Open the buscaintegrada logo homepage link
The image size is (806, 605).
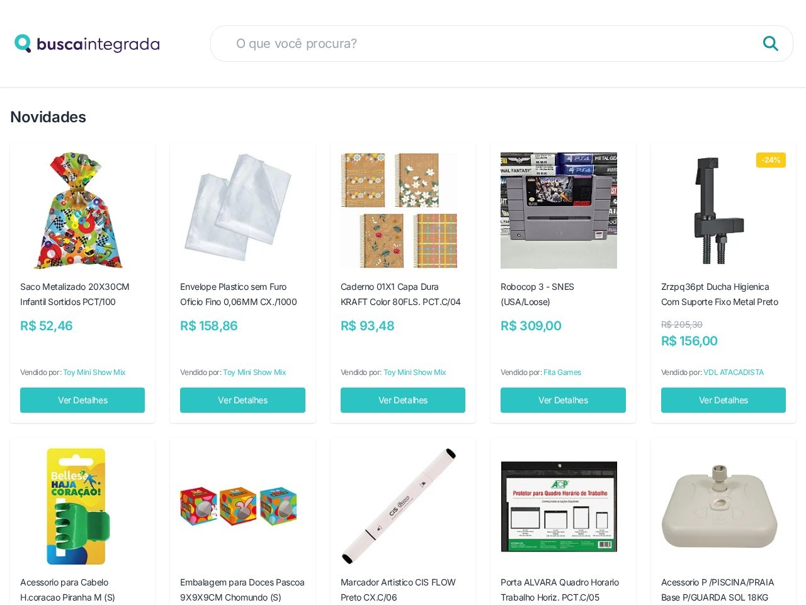[87, 43]
